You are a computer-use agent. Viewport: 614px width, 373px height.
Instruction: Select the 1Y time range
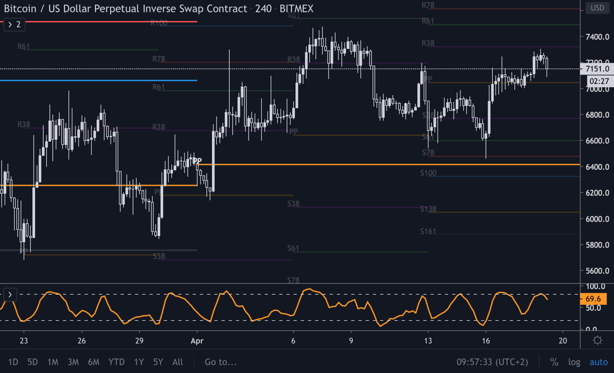[x=139, y=362]
